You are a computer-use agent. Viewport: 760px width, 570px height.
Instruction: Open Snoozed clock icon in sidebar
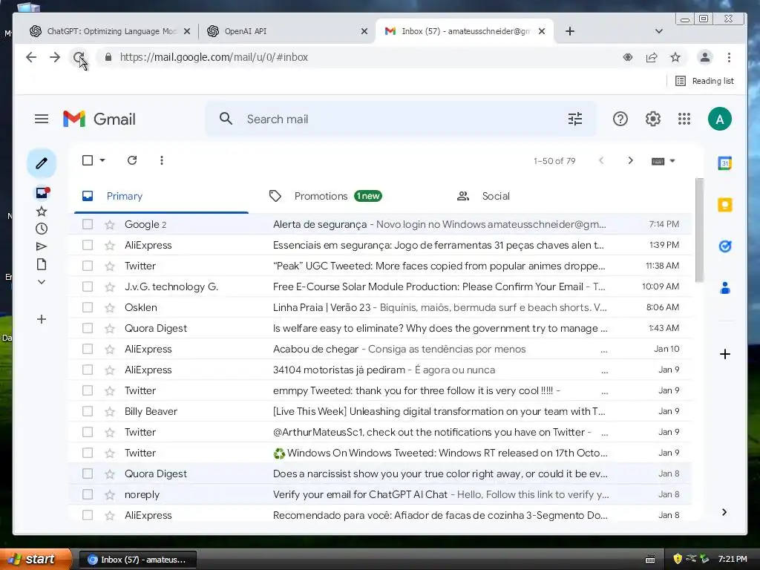click(x=42, y=229)
